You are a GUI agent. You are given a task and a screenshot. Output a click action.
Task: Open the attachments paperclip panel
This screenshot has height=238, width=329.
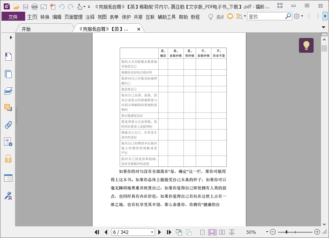coord(8,125)
